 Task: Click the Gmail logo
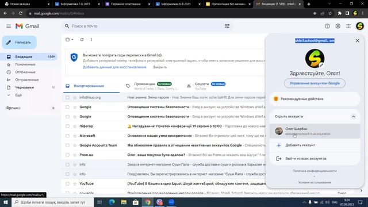click(x=27, y=26)
